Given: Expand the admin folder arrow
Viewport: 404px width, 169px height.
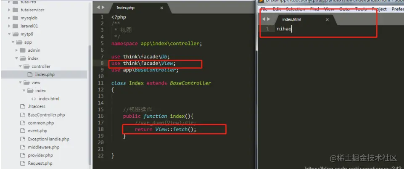Looking at the screenshot, I should [17, 50].
